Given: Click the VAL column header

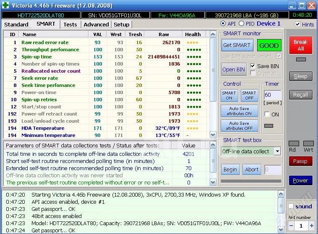Looking at the screenshot, I should [x=98, y=34].
